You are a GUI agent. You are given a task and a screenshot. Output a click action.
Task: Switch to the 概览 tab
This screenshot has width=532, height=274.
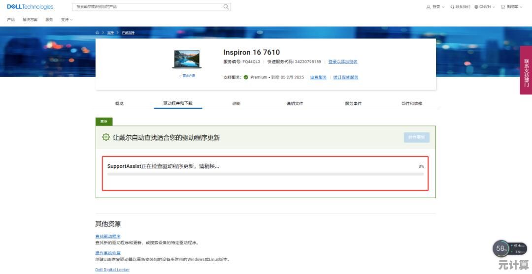click(x=119, y=103)
